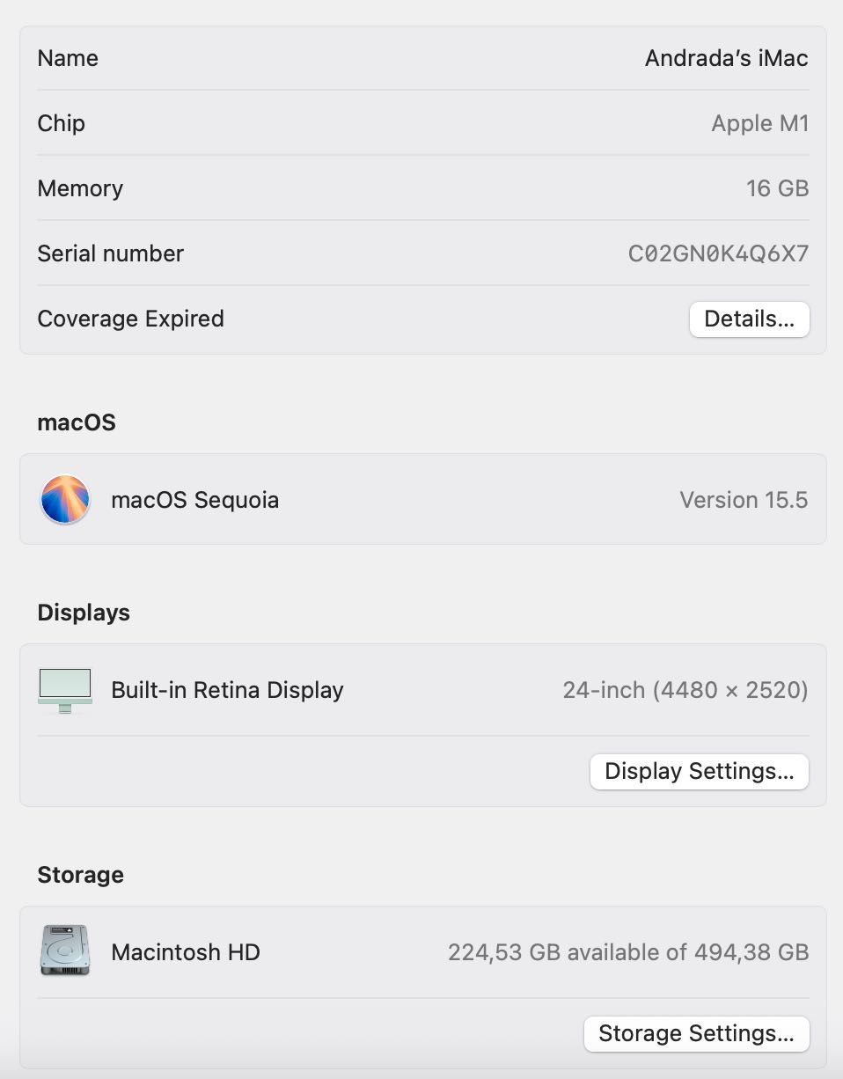Click the Macintosh HD label
The width and height of the screenshot is (843, 1079).
coord(186,952)
